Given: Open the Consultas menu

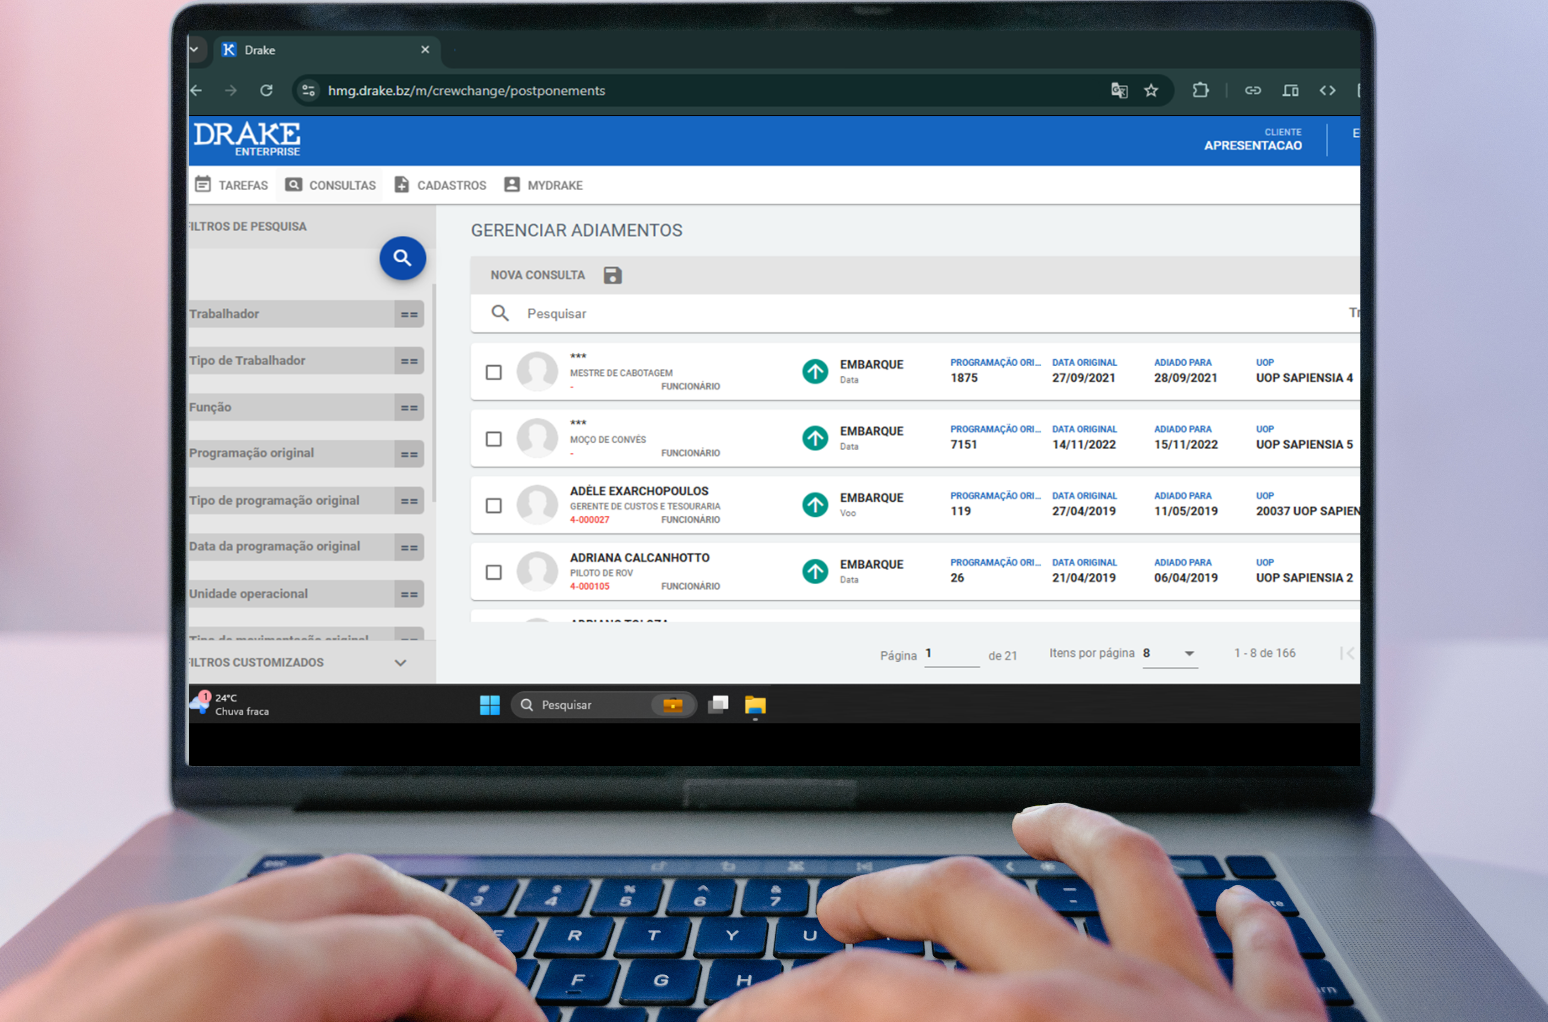Looking at the screenshot, I should pos(330,185).
